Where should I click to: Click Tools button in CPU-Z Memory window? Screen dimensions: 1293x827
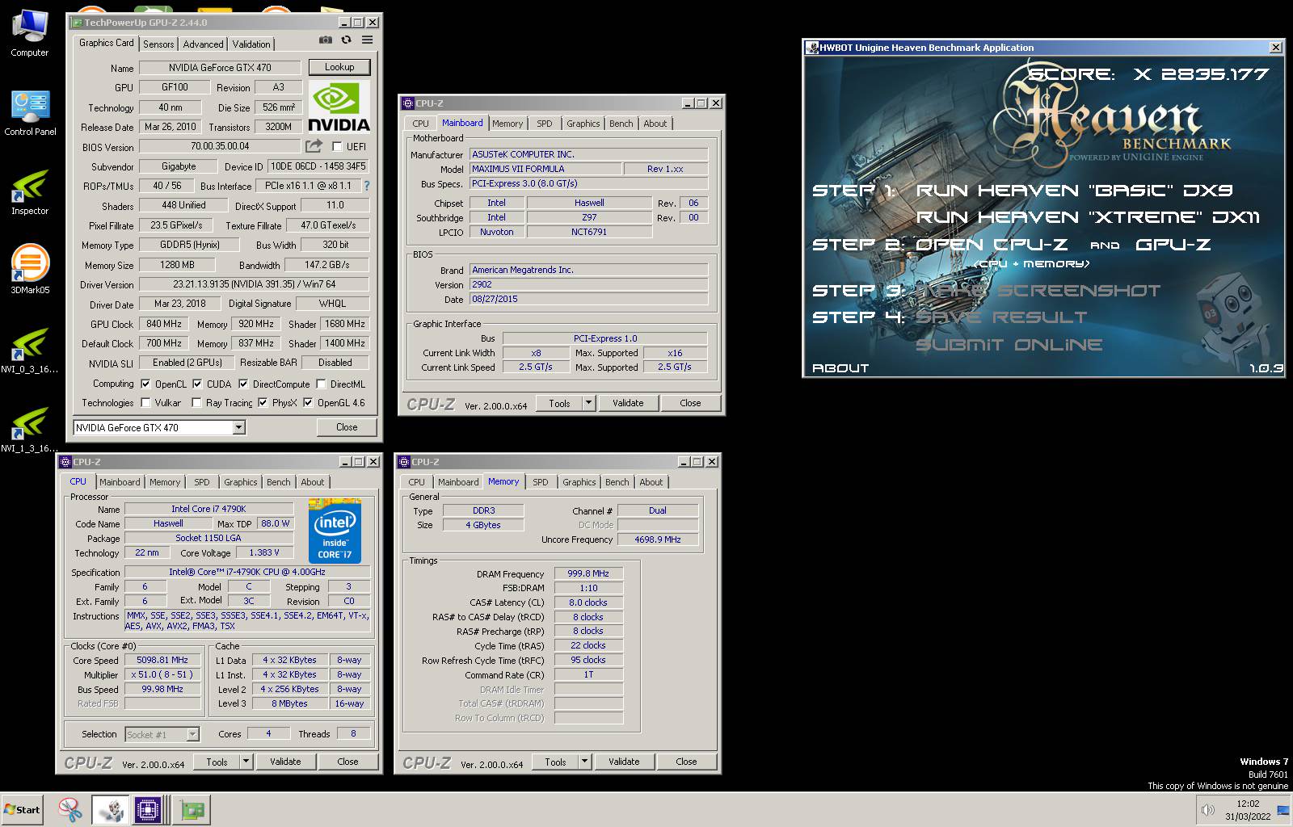[555, 762]
